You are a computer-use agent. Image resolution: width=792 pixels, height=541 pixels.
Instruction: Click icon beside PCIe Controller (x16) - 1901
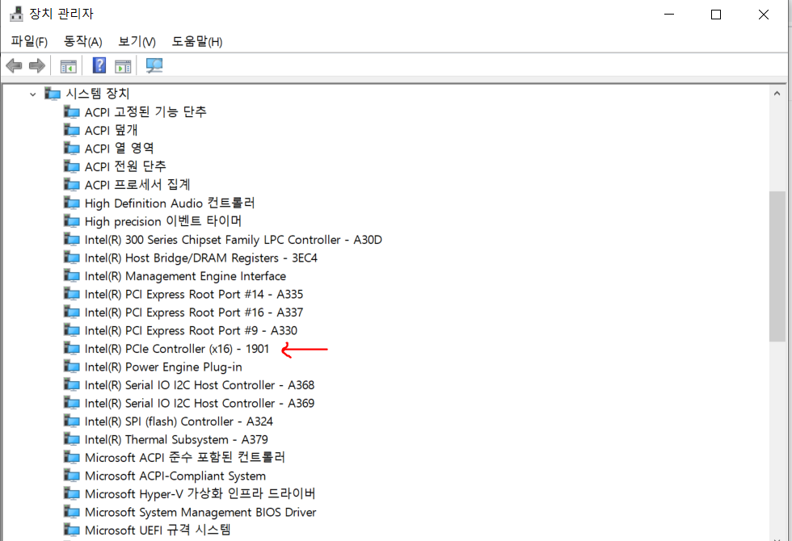(72, 348)
